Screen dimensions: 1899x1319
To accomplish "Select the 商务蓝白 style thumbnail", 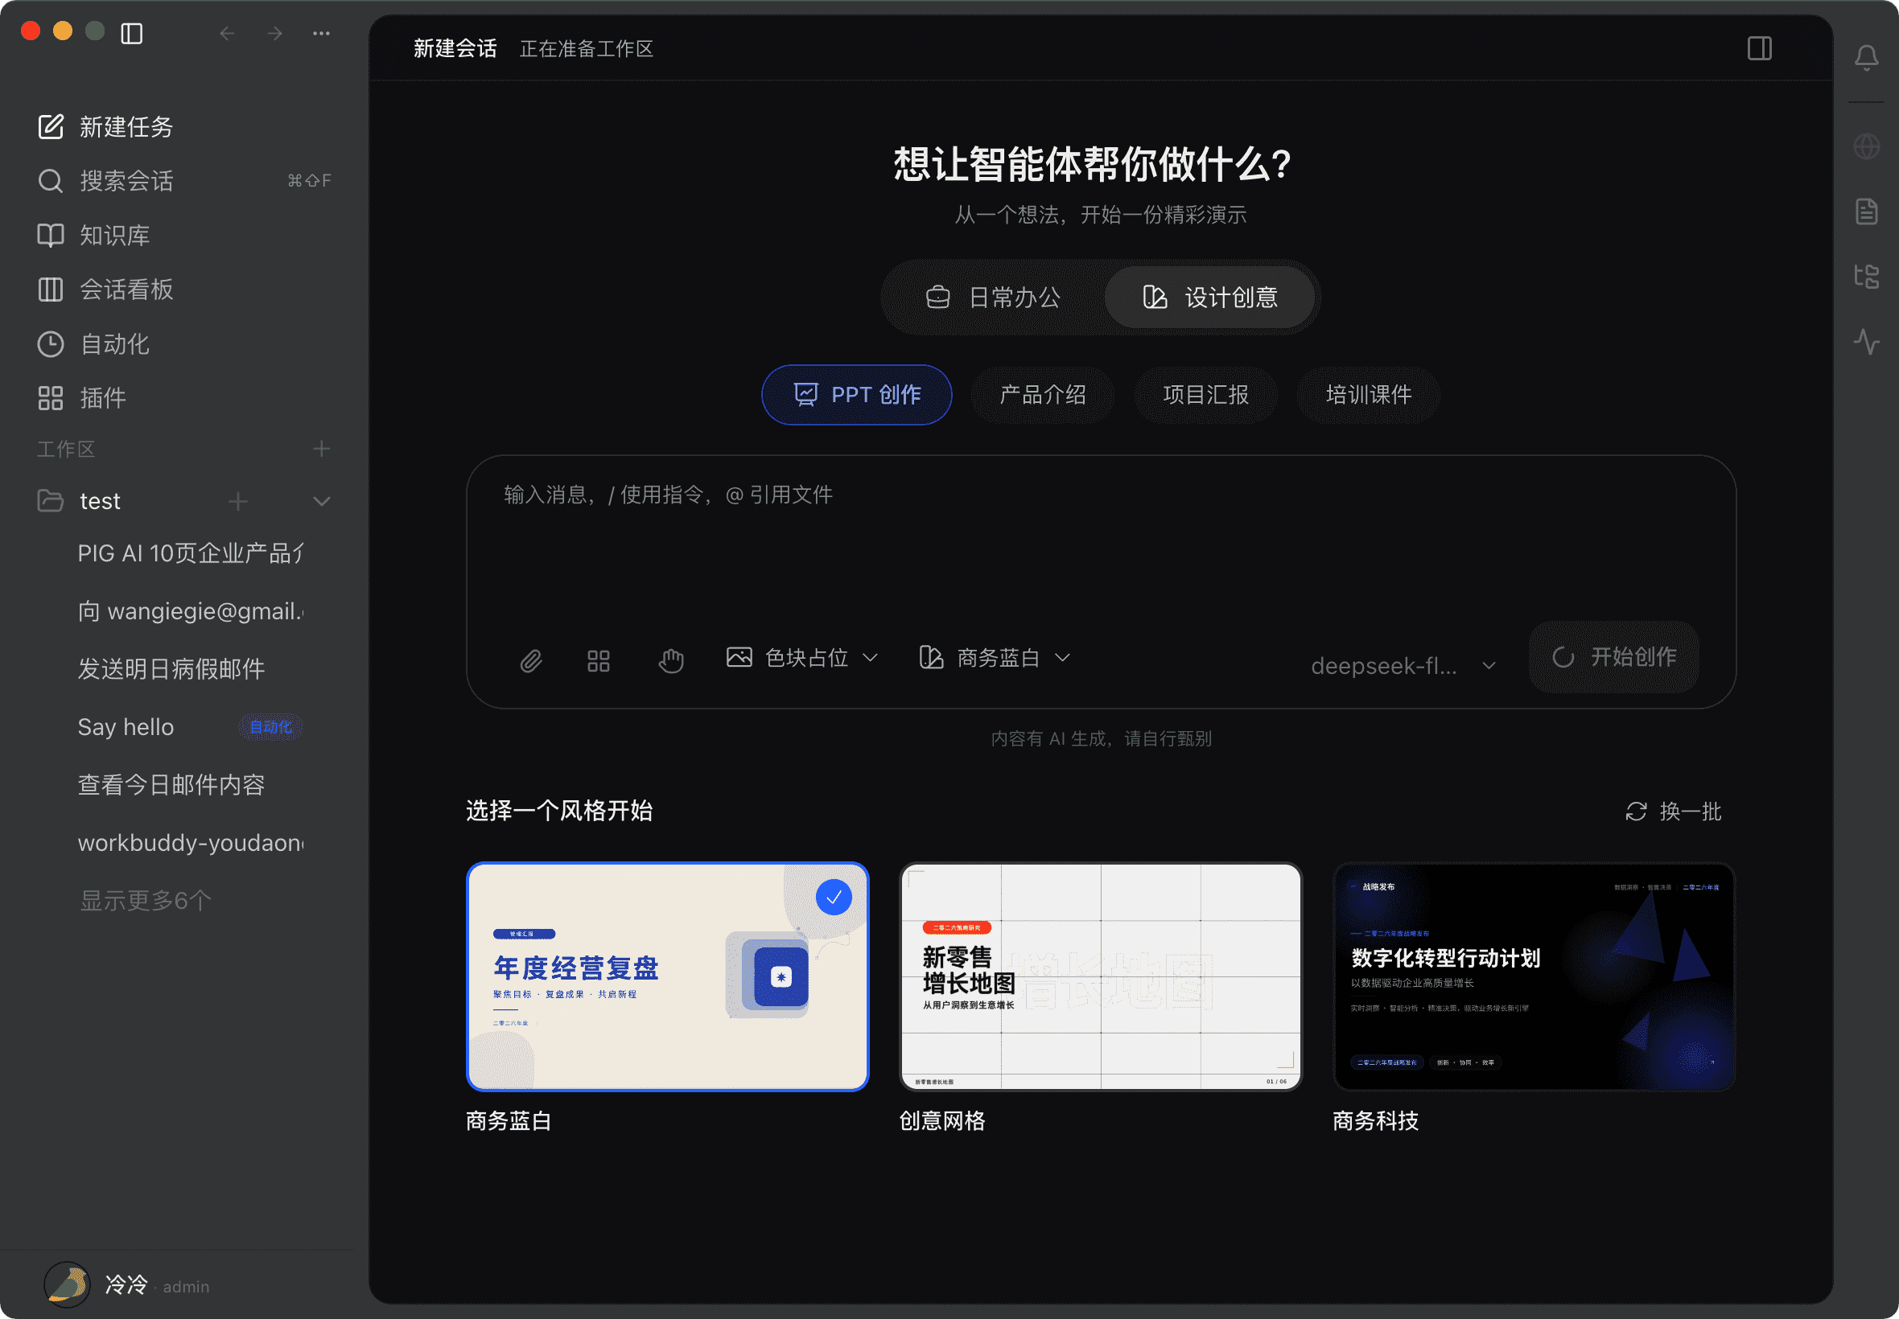I will (667, 976).
